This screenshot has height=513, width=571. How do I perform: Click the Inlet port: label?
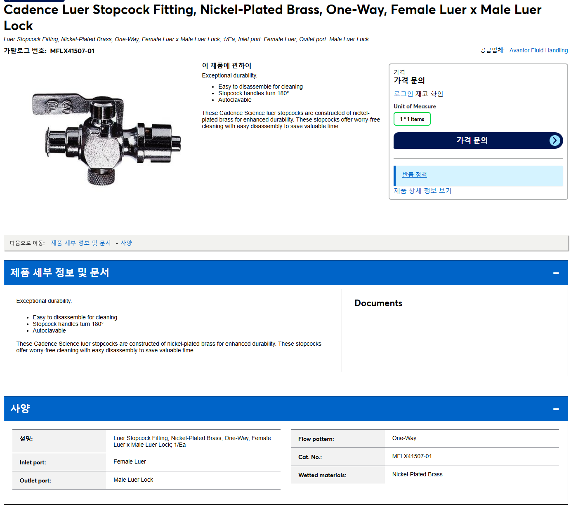(x=33, y=463)
